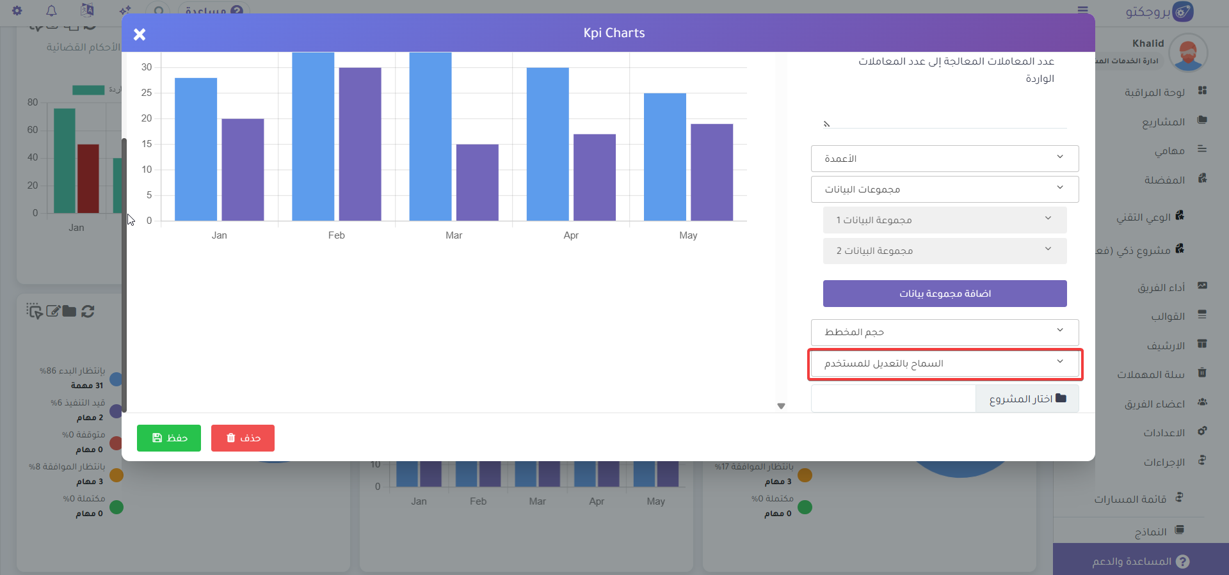Screen dimensions: 1229x575
Task: Open the حجم المخطط dropdown
Action: (944, 332)
